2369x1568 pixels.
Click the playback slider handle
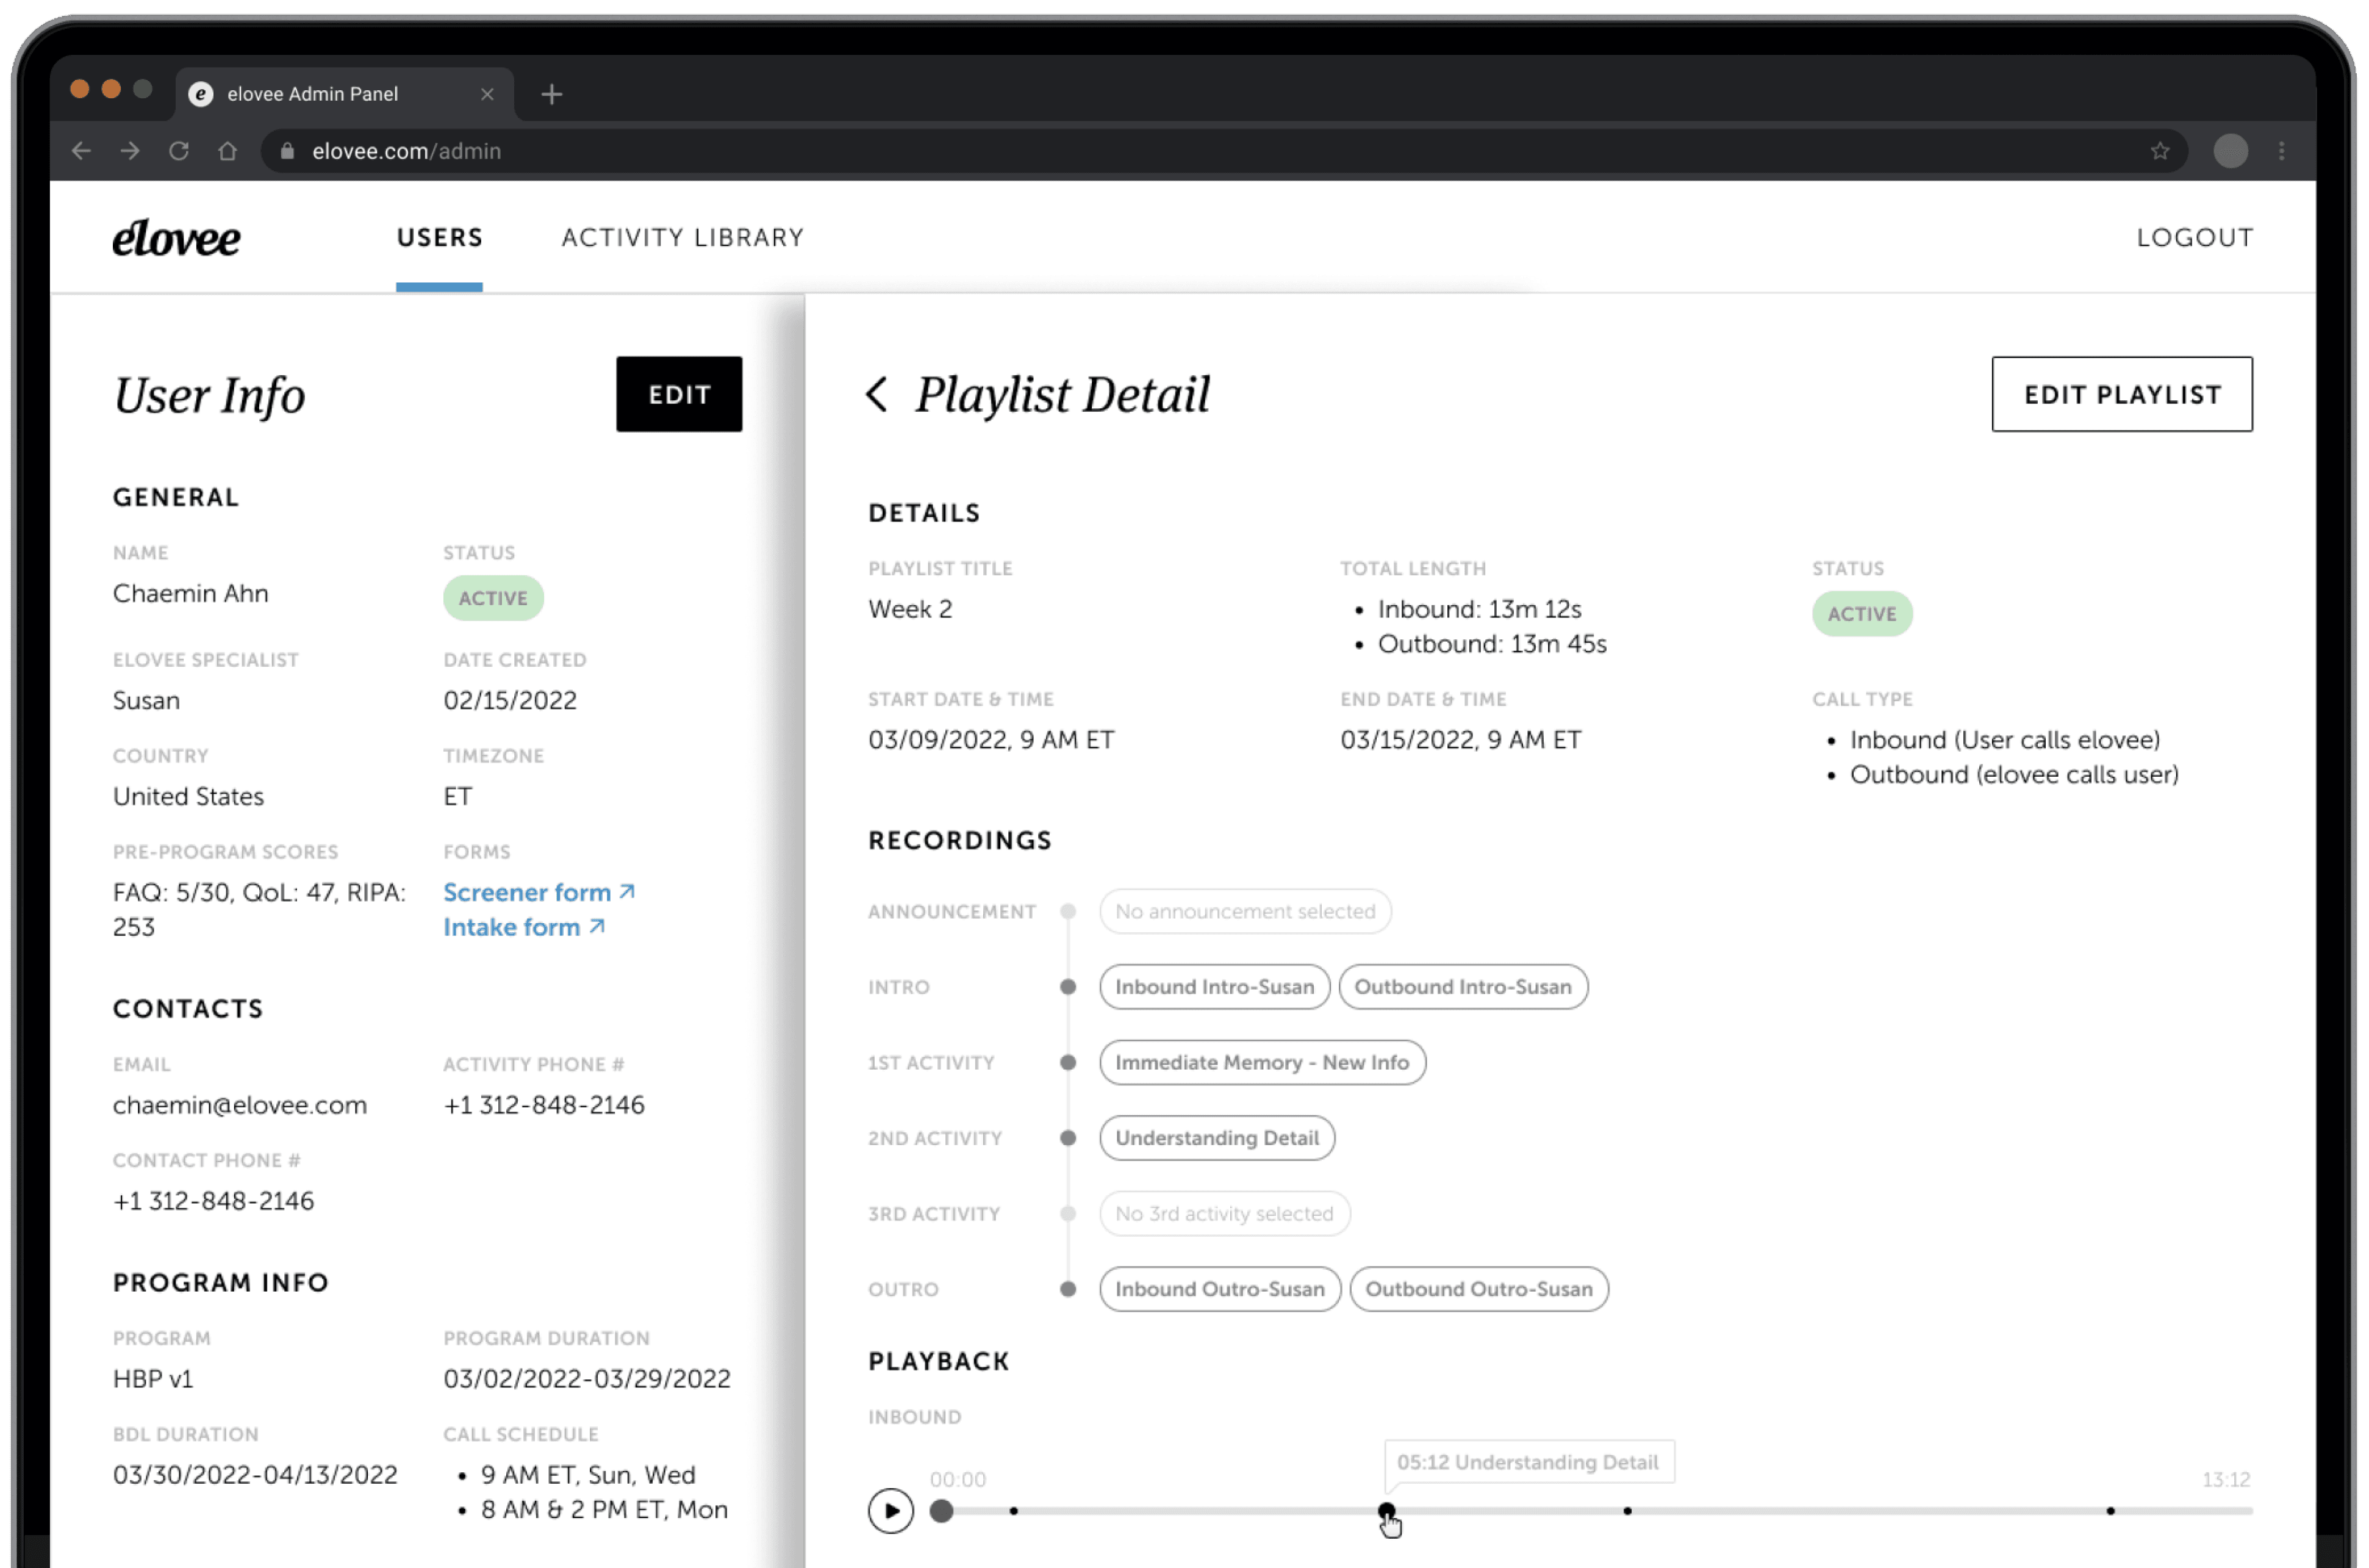coord(942,1511)
